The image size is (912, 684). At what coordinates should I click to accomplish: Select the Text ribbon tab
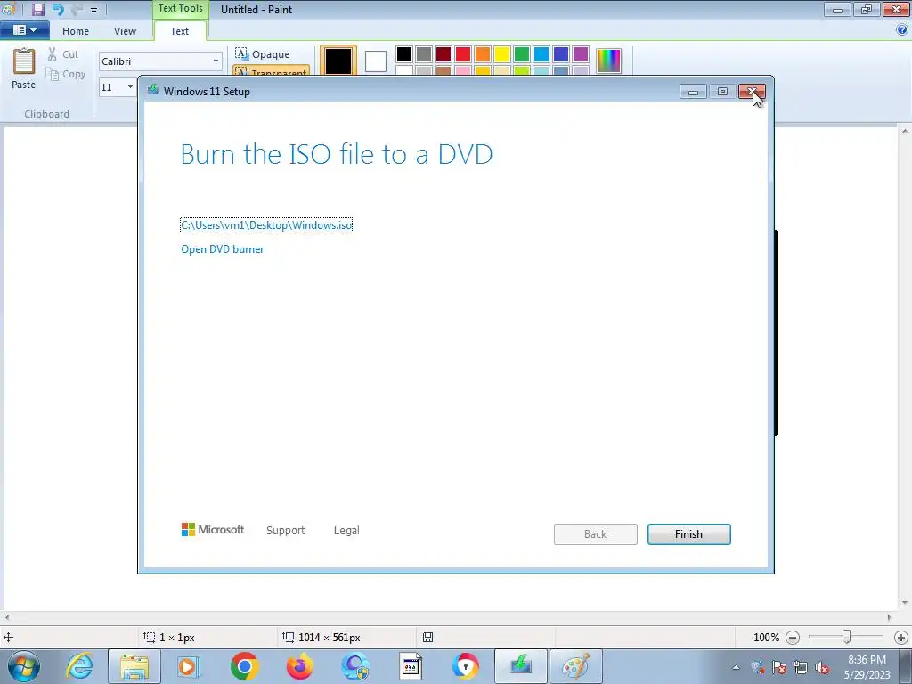click(180, 31)
